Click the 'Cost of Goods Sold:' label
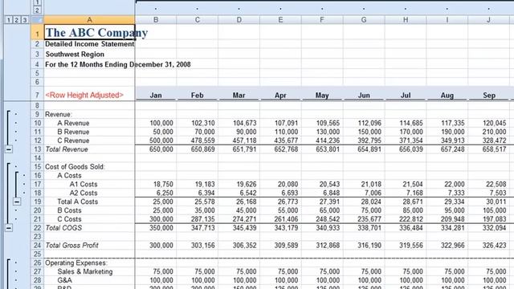514x289 pixels. coord(89,166)
